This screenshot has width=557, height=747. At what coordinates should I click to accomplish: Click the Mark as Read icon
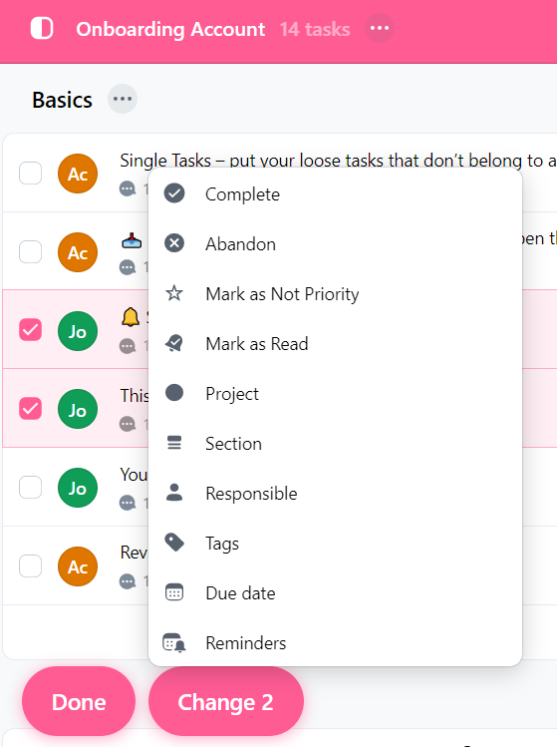point(174,343)
